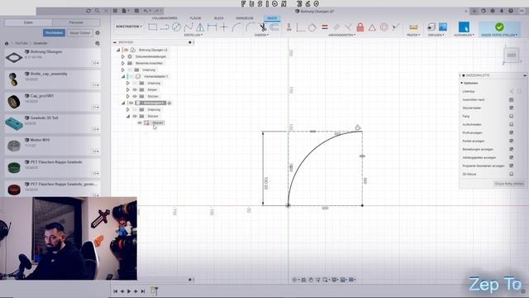Select the Rectangle sketch tool
529x298 pixels.
pyautogui.click(x=152, y=27)
